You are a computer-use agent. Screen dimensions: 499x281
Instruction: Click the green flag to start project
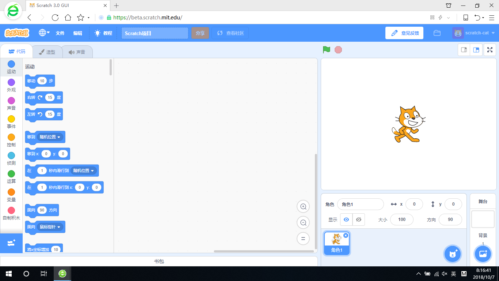pyautogui.click(x=326, y=49)
